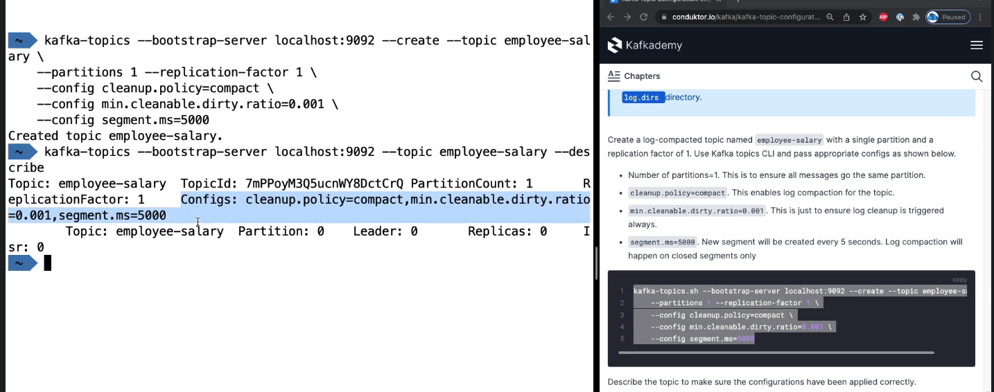The width and height of the screenshot is (994, 392).
Task: Open the zoom magnifier in address bar
Action: coord(830,17)
